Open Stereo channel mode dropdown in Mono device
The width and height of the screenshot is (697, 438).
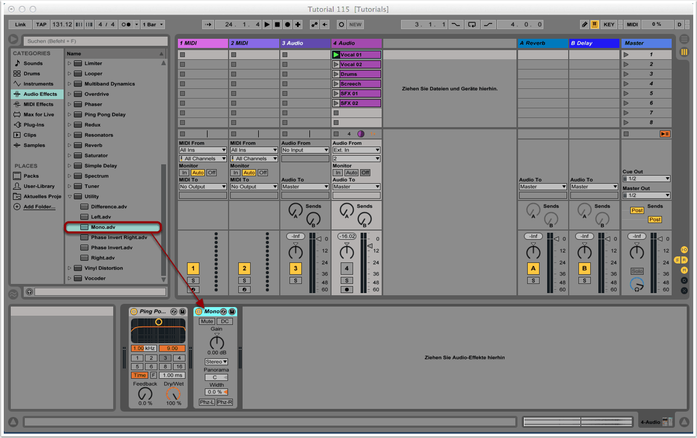216,361
